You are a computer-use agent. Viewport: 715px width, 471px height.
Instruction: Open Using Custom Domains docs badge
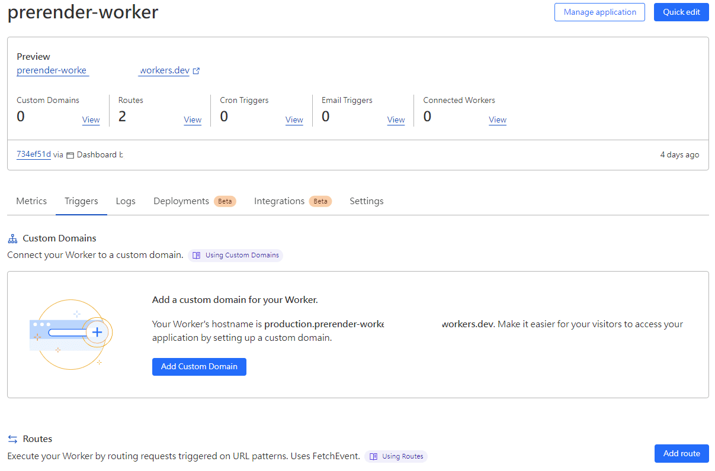(236, 256)
